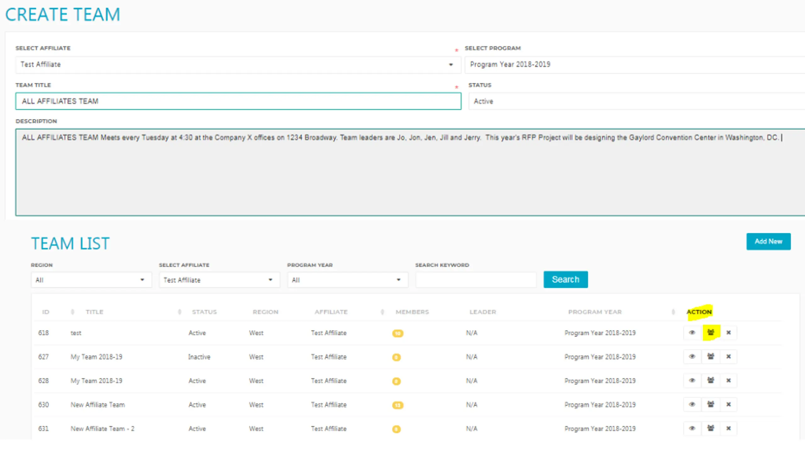Select 'New Affiliate Team - 2' title
The width and height of the screenshot is (805, 452).
pyautogui.click(x=102, y=428)
